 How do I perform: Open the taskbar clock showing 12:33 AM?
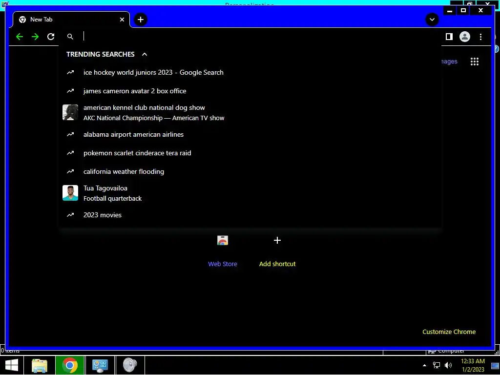tap(473, 365)
